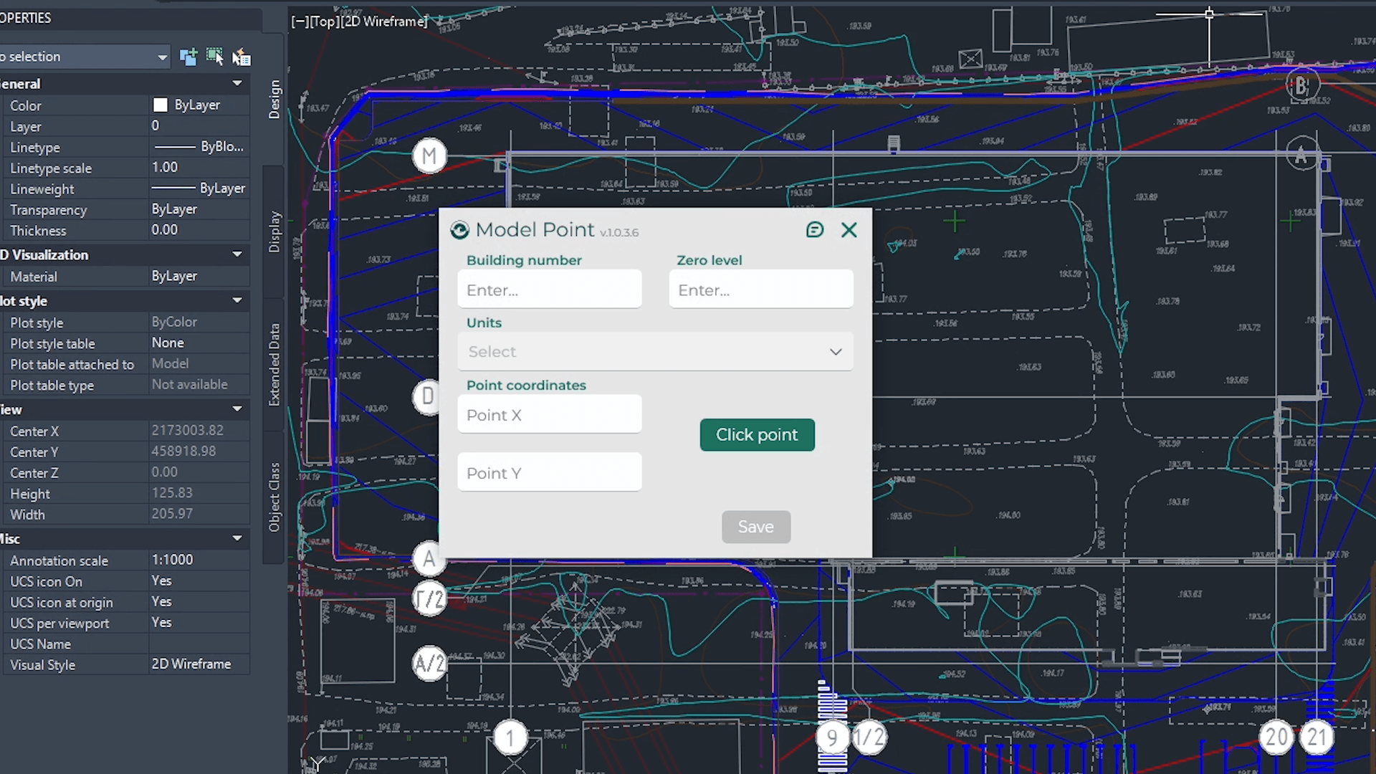The height and width of the screenshot is (774, 1376).
Task: Open the 'No selection' dropdown
Action: click(163, 57)
